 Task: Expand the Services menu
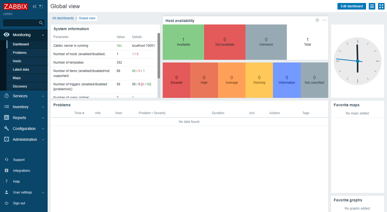[x=20, y=96]
